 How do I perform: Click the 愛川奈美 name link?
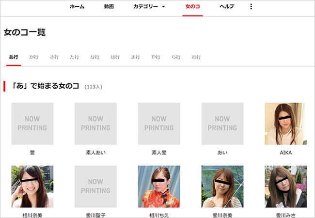[x=222, y=216]
